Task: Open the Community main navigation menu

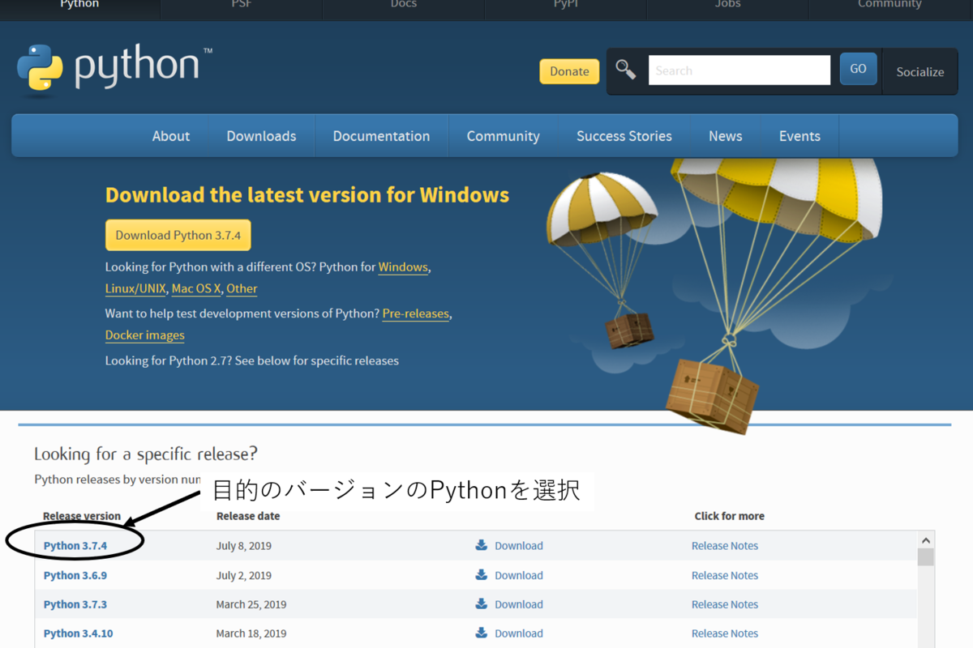Action: click(504, 136)
